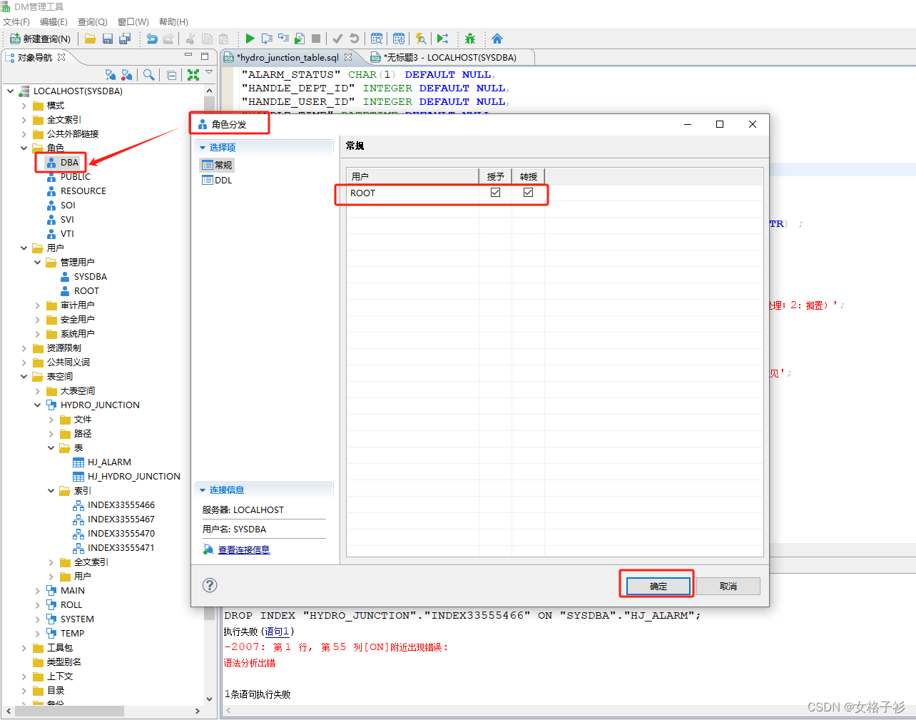Image resolution: width=916 pixels, height=720 pixels.
Task: Open the 文件(F) menu
Action: point(16,21)
